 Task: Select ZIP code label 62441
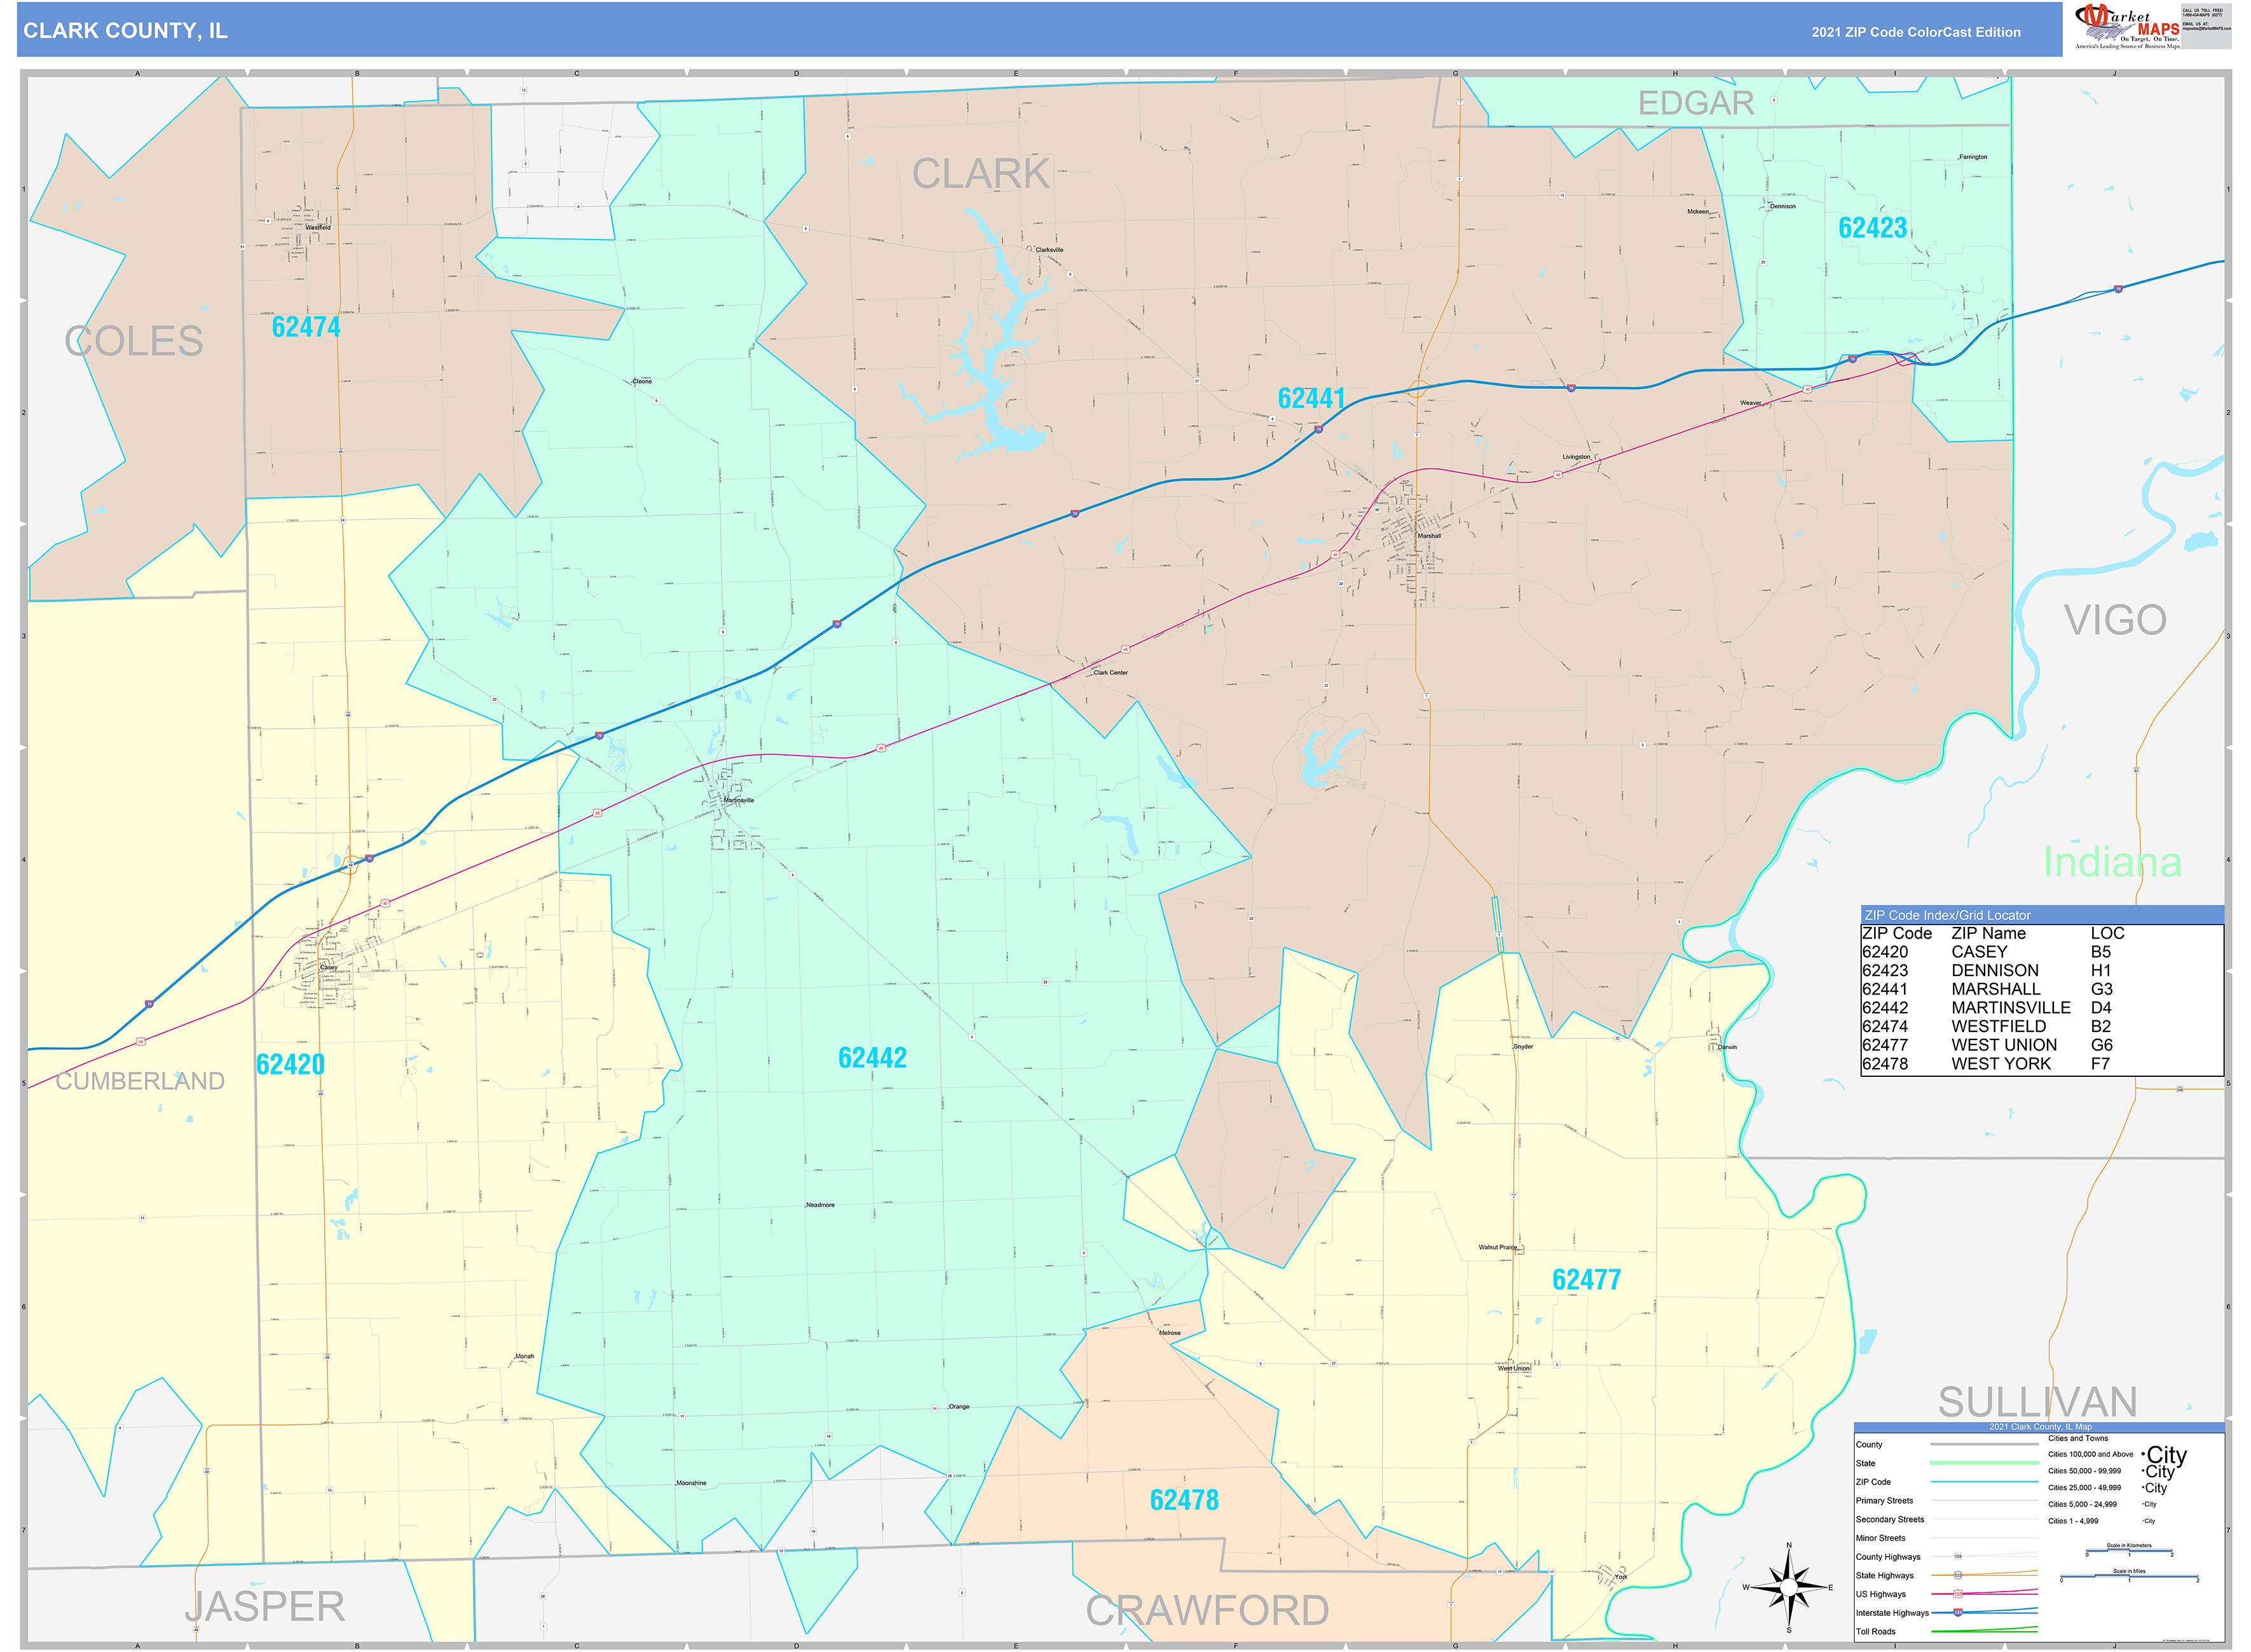1311,398
